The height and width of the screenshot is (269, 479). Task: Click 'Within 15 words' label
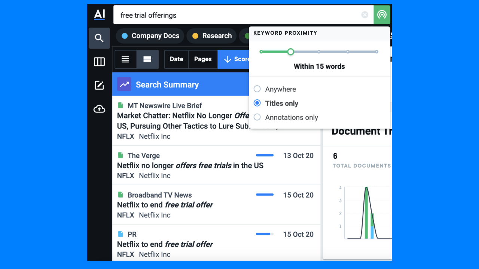coord(319,67)
